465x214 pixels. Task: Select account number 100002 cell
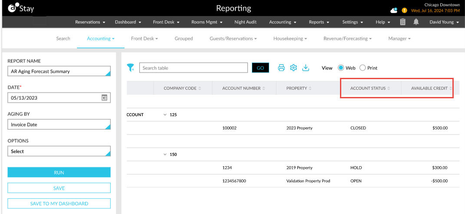coord(229,128)
